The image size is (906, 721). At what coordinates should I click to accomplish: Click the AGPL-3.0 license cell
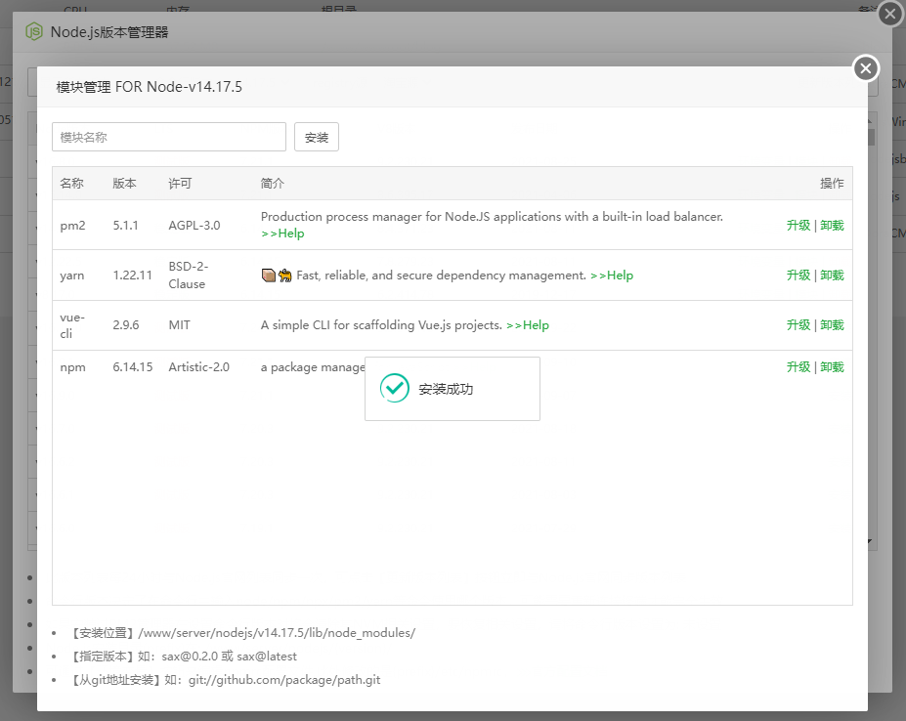coord(194,226)
